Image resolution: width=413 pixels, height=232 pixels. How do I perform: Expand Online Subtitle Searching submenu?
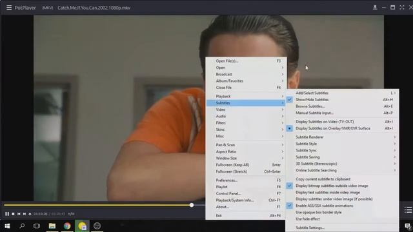pyautogui.click(x=342, y=170)
